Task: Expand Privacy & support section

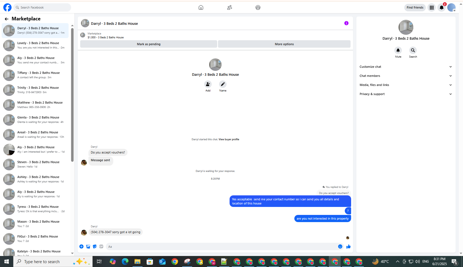Action: click(x=406, y=94)
